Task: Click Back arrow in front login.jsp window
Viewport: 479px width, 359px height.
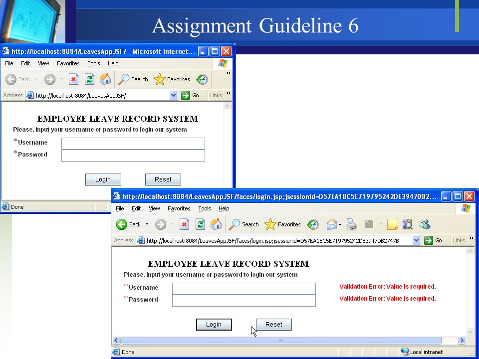Action: pyautogui.click(x=122, y=224)
